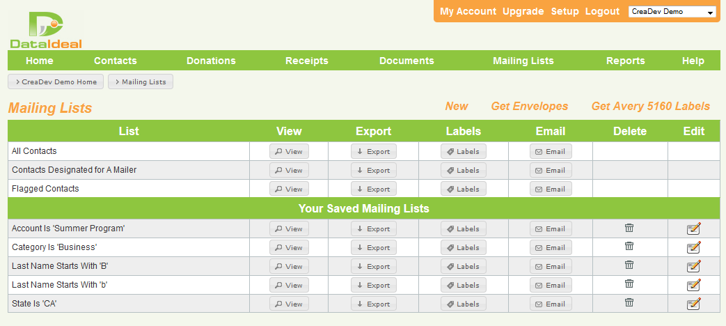The width and height of the screenshot is (726, 326).
Task: Click the Get Envelopes link
Action: pyautogui.click(x=530, y=106)
